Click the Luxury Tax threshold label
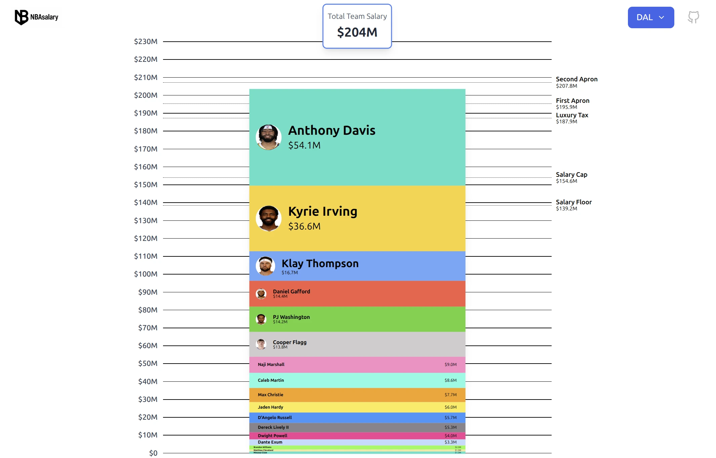716x458 pixels. tap(572, 115)
